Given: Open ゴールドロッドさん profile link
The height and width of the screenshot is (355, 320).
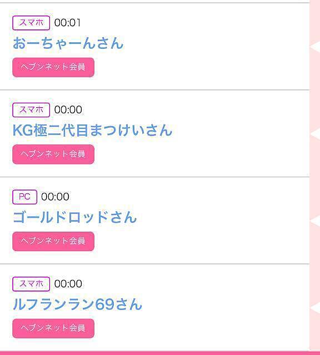Looking at the screenshot, I should 75,217.
